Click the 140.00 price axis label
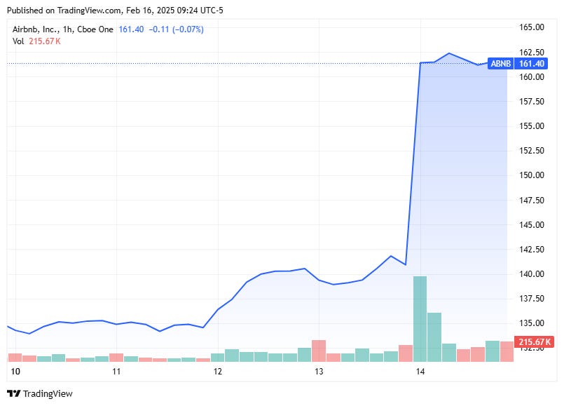 531,274
